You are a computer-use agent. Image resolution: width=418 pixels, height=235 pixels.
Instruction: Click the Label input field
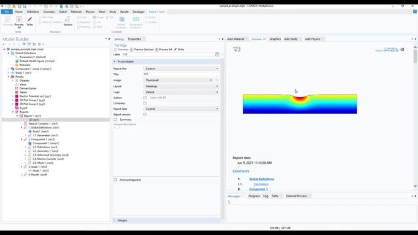[x=168, y=54]
